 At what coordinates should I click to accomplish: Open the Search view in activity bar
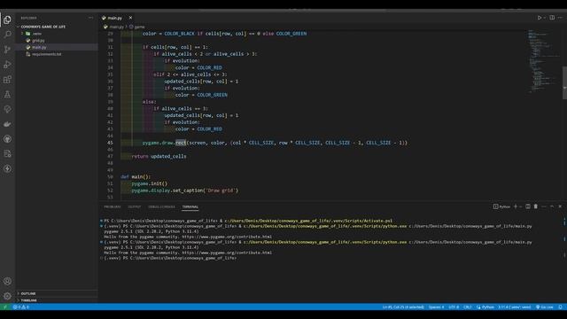7,35
